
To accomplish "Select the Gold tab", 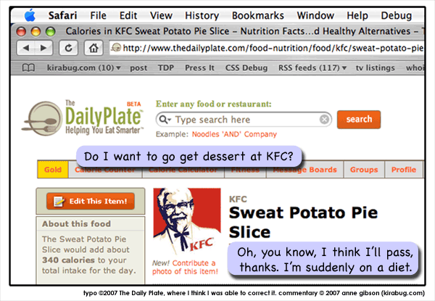I will (x=53, y=170).
